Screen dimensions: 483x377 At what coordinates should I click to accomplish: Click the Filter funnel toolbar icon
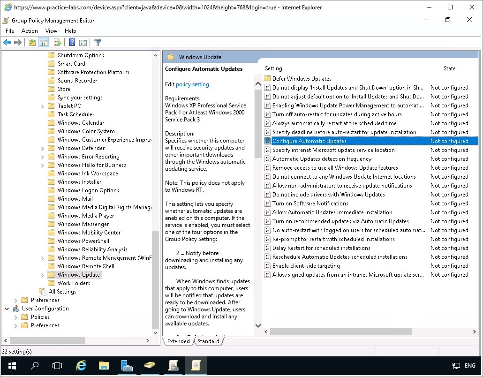tap(98, 43)
